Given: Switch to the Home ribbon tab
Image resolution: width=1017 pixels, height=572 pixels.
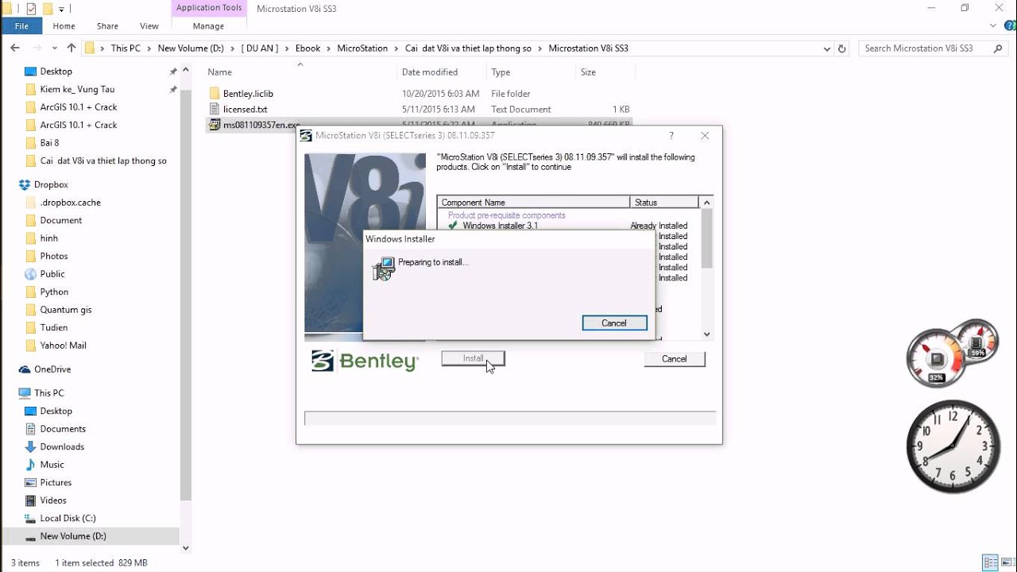Looking at the screenshot, I should coord(64,26).
